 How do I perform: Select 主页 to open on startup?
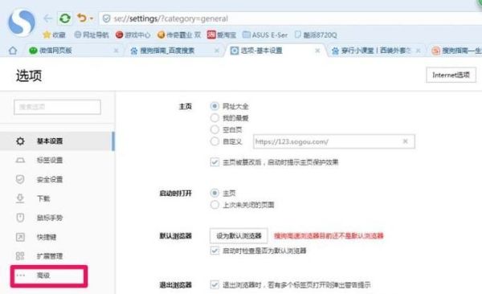(x=214, y=193)
